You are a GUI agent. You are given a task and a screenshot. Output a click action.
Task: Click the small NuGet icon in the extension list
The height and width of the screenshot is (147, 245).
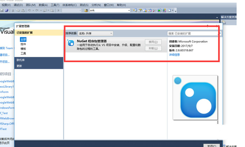pos(71,43)
